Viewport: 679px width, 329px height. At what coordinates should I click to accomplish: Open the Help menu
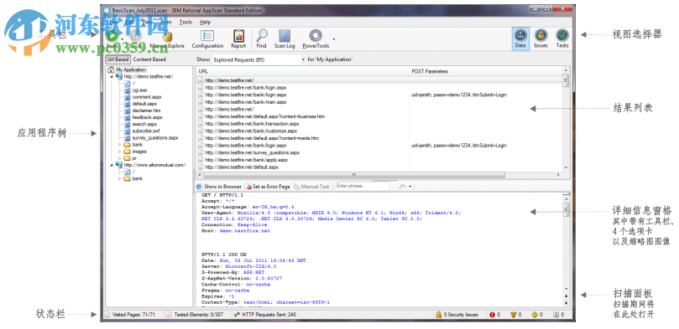pyautogui.click(x=206, y=22)
